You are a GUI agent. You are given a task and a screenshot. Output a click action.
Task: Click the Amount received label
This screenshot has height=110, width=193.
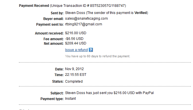[49, 33]
